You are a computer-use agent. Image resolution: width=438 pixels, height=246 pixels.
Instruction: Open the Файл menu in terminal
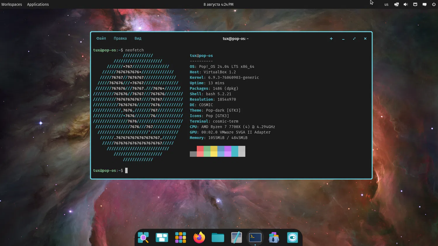[101, 38]
